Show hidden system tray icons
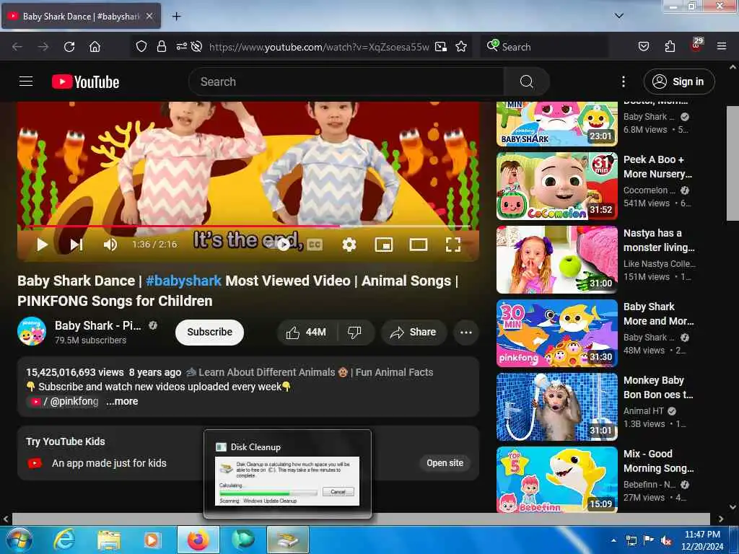The image size is (739, 554). (x=613, y=540)
